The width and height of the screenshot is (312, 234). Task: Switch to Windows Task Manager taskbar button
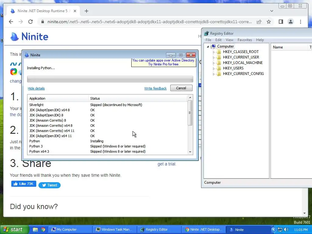pos(115,230)
